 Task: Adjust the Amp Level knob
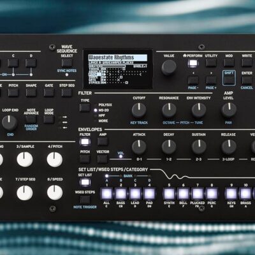[229, 110]
